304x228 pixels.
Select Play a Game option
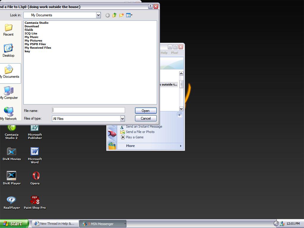(x=134, y=137)
